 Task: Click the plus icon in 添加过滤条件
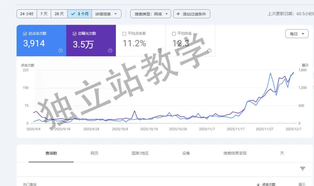(x=178, y=14)
